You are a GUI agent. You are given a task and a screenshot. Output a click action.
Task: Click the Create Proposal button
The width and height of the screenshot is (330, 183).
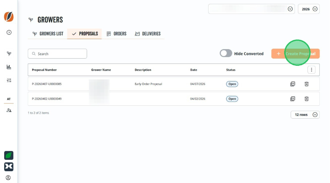296,54
